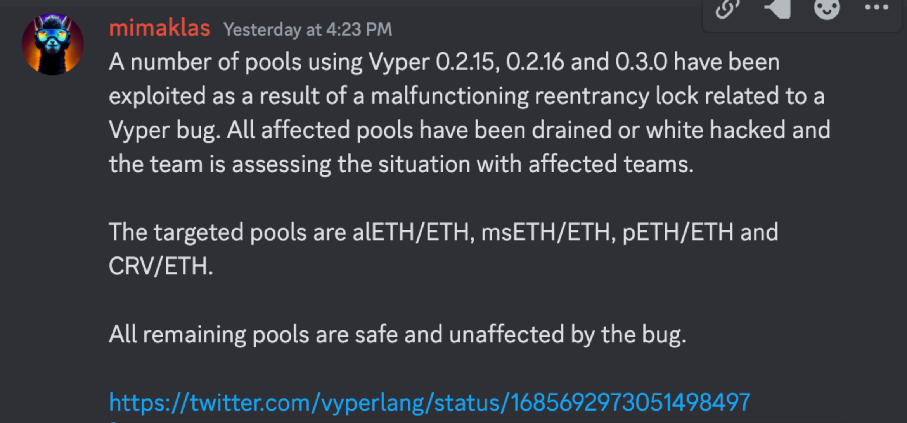Image resolution: width=907 pixels, height=423 pixels.
Task: Open the twitter.com/vyperlang status link
Action: [429, 402]
